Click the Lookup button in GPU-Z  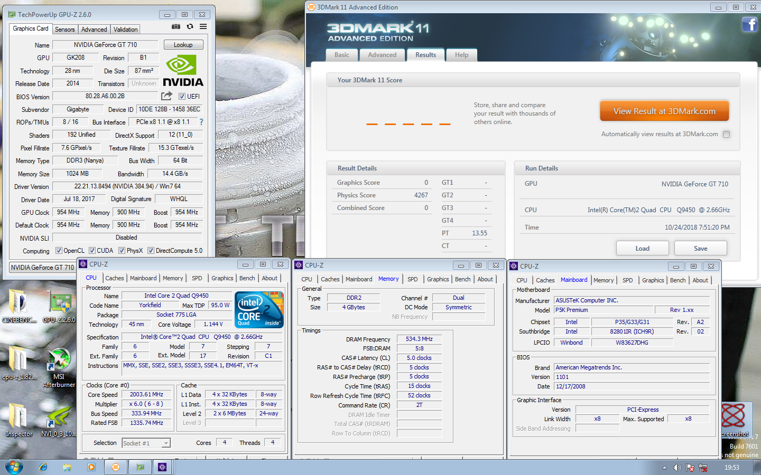pyautogui.click(x=183, y=45)
